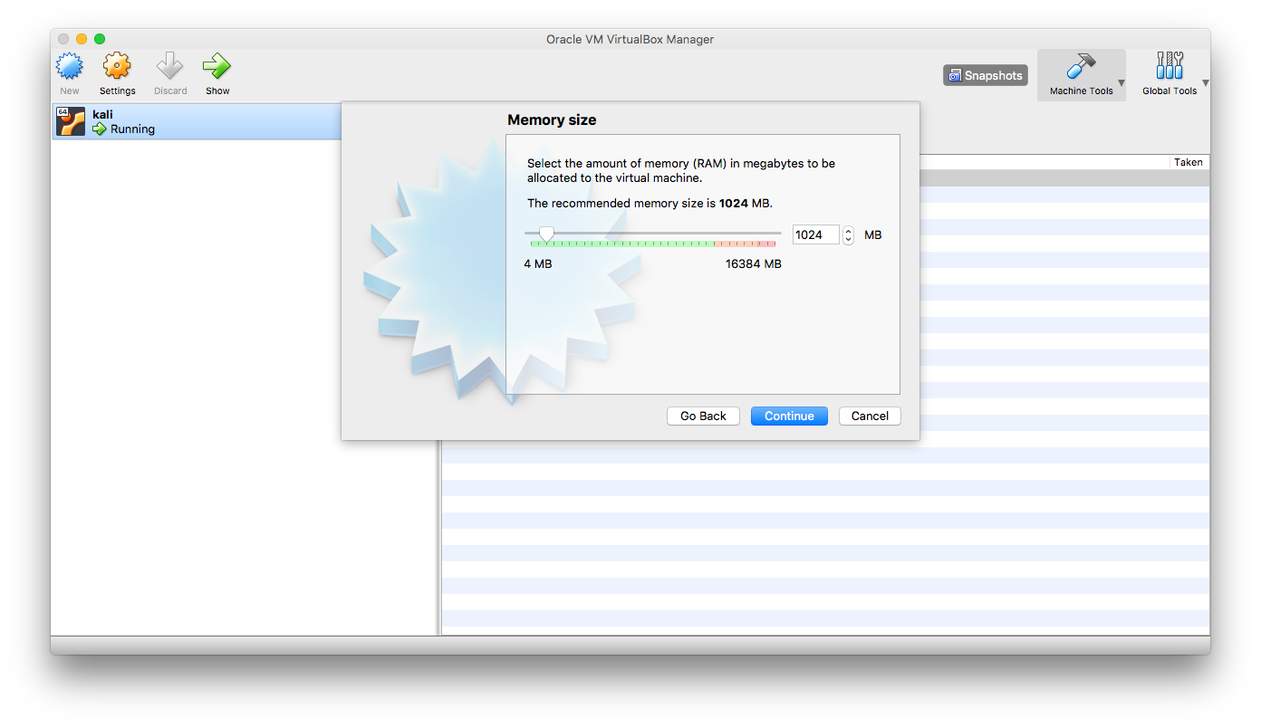Click the green Running status arrow

(x=100, y=129)
